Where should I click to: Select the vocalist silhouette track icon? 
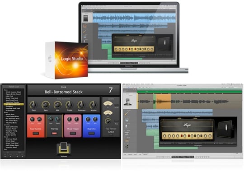128,102
